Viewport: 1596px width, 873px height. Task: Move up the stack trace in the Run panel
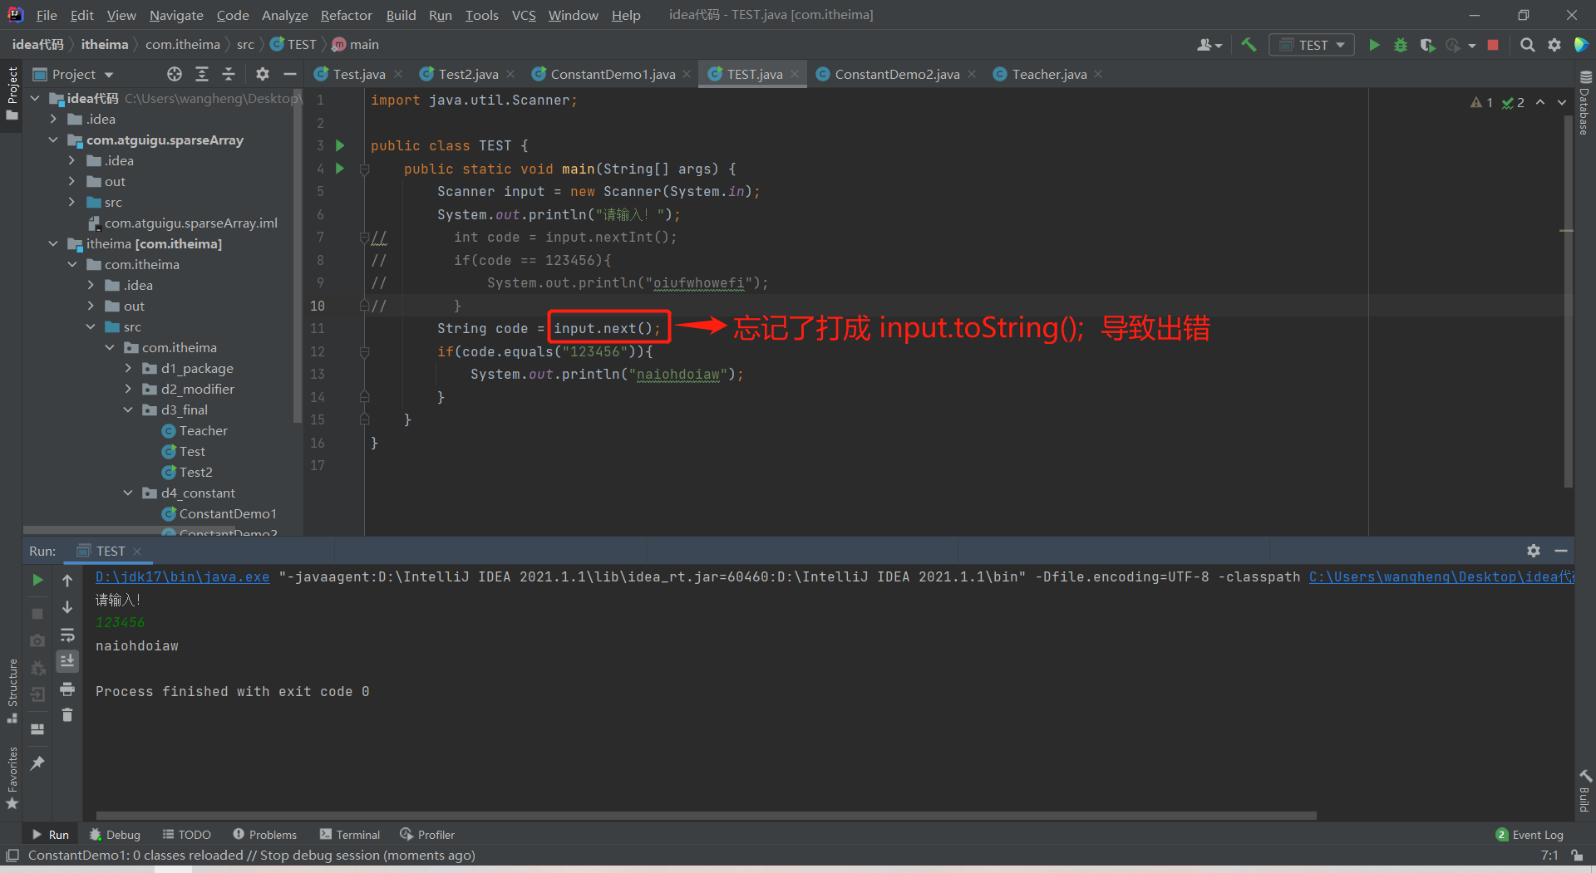(67, 580)
